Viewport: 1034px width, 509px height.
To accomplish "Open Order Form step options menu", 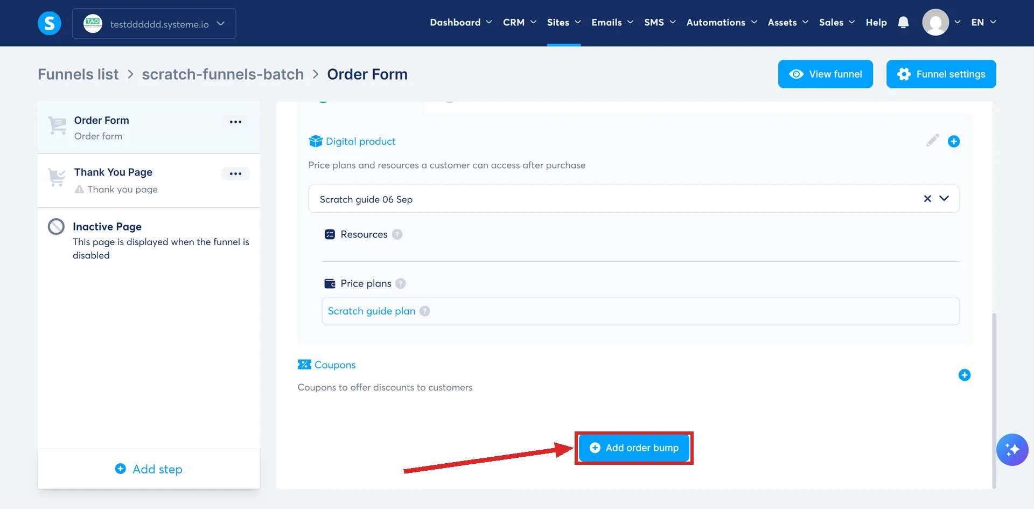I will pos(235,122).
